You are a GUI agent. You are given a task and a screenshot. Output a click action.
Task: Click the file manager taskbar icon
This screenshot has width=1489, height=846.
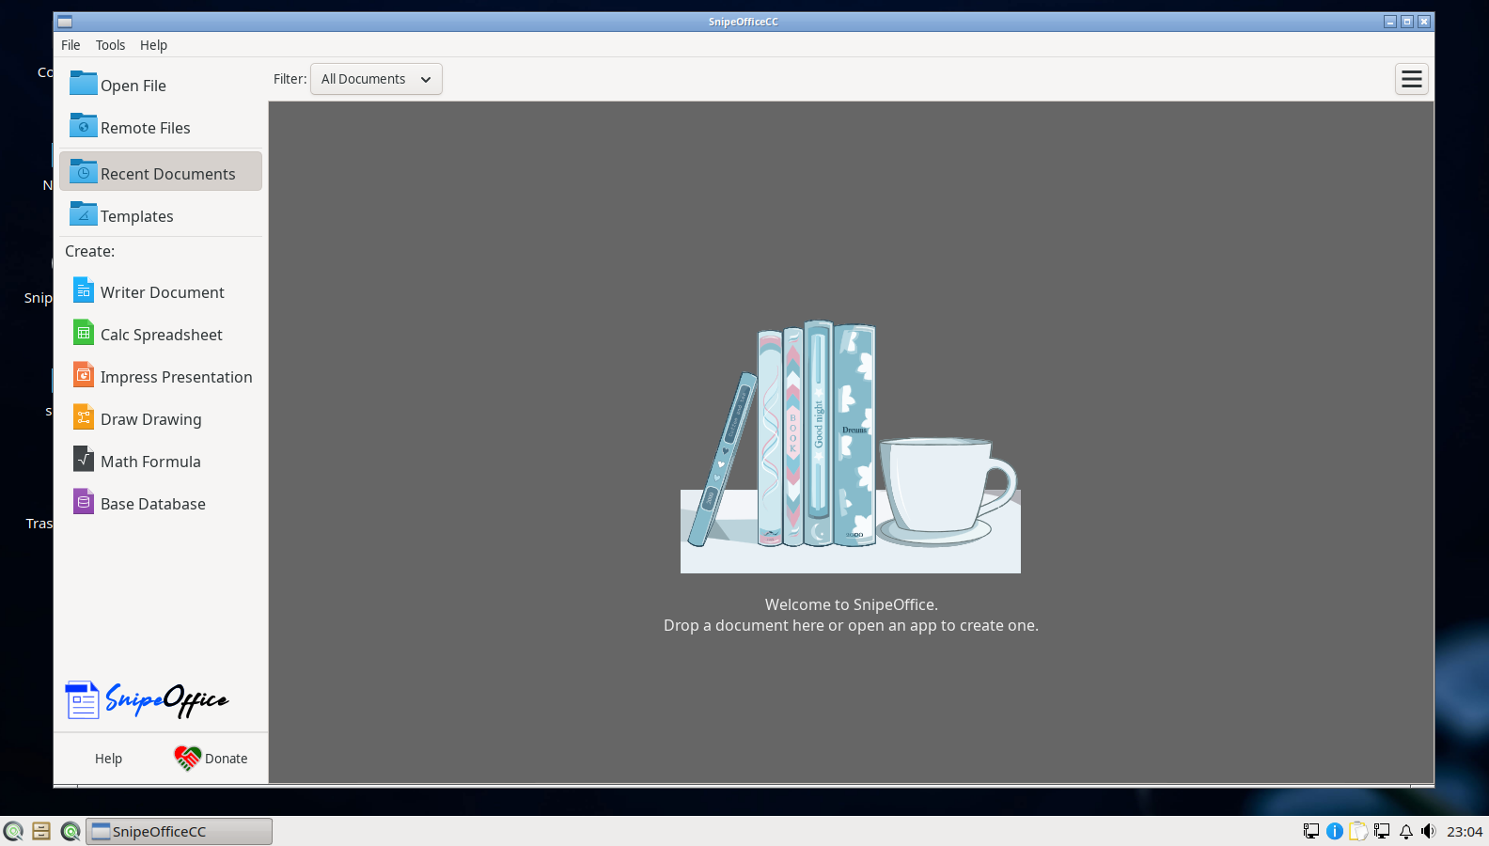[41, 831]
